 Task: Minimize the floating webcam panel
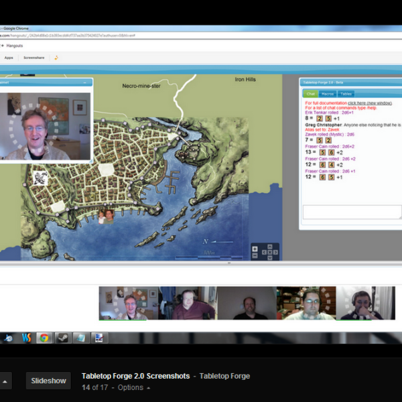click(x=84, y=82)
